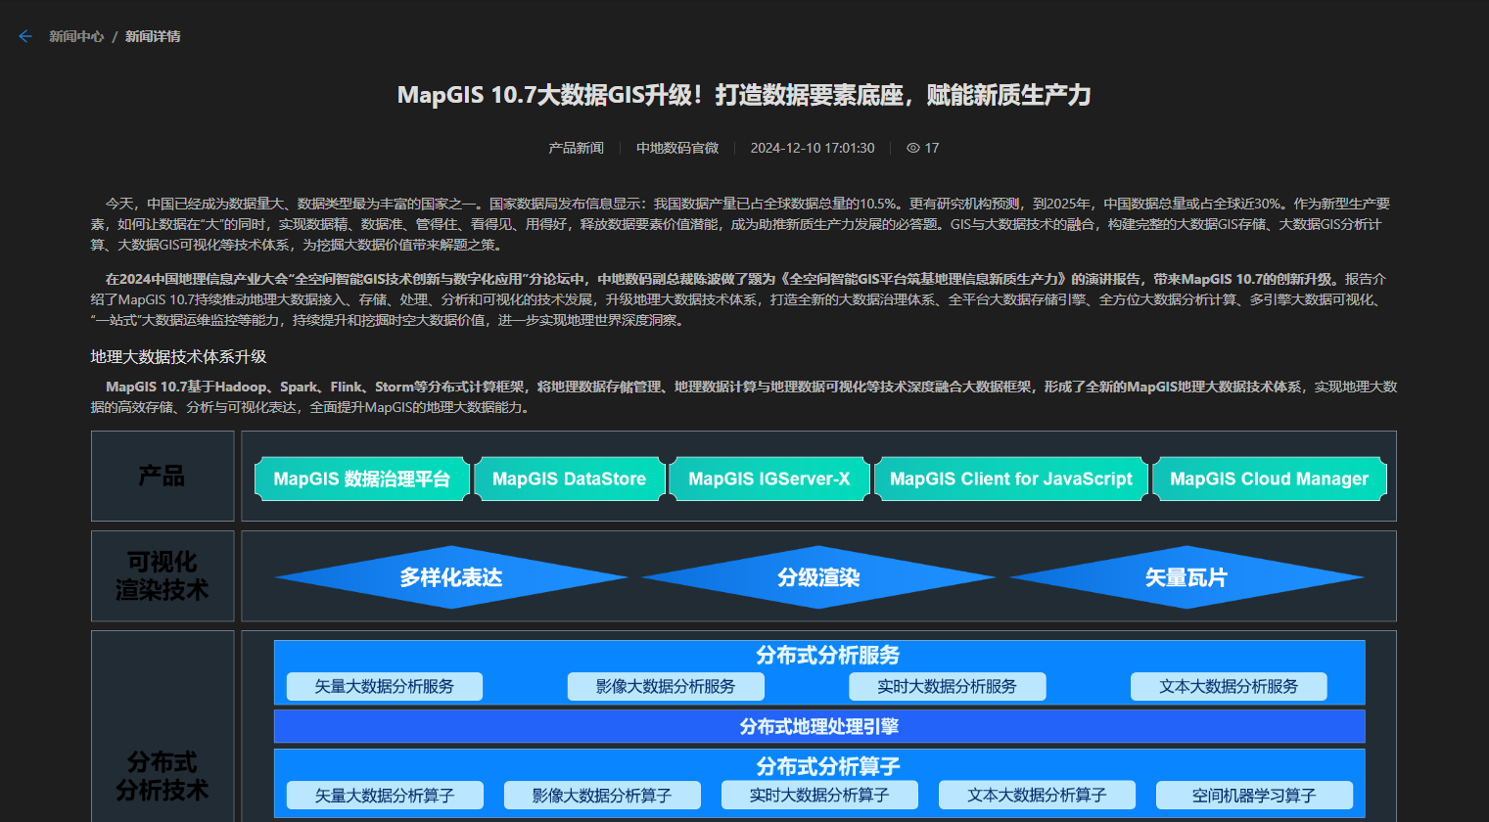Click the 文本大数据分析算子 box

(x=1037, y=796)
